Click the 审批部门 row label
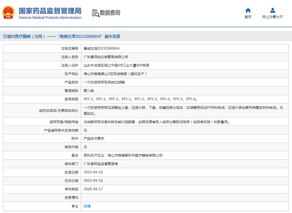The width and height of the screenshot is (292, 213). [71, 164]
